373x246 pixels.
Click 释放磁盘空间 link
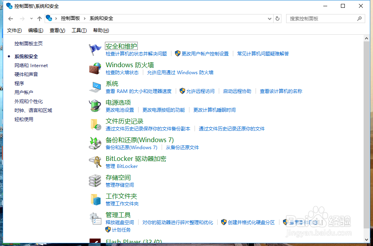coord(120,222)
